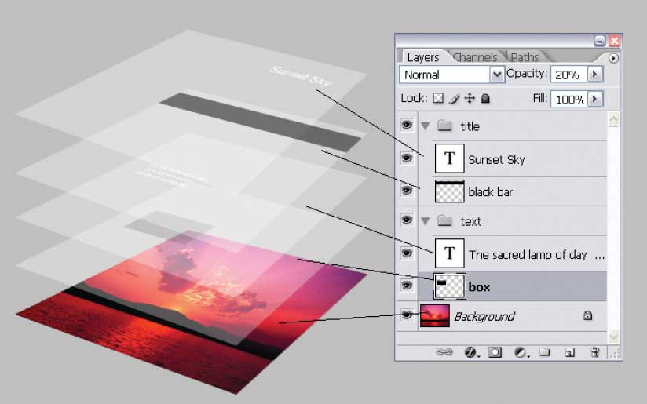Toggle visibility of the Background layer
This screenshot has width=647, height=404.
(407, 315)
